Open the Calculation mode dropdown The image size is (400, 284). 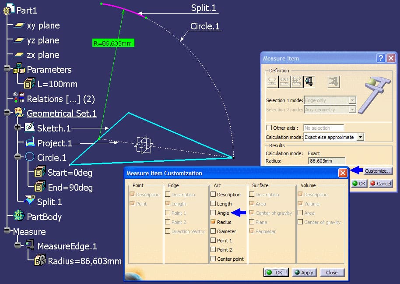coord(360,137)
